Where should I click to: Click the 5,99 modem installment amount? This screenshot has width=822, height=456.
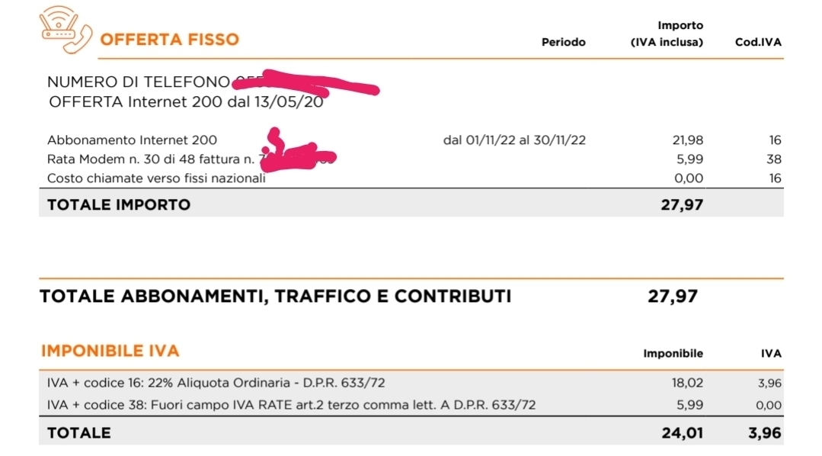point(690,159)
